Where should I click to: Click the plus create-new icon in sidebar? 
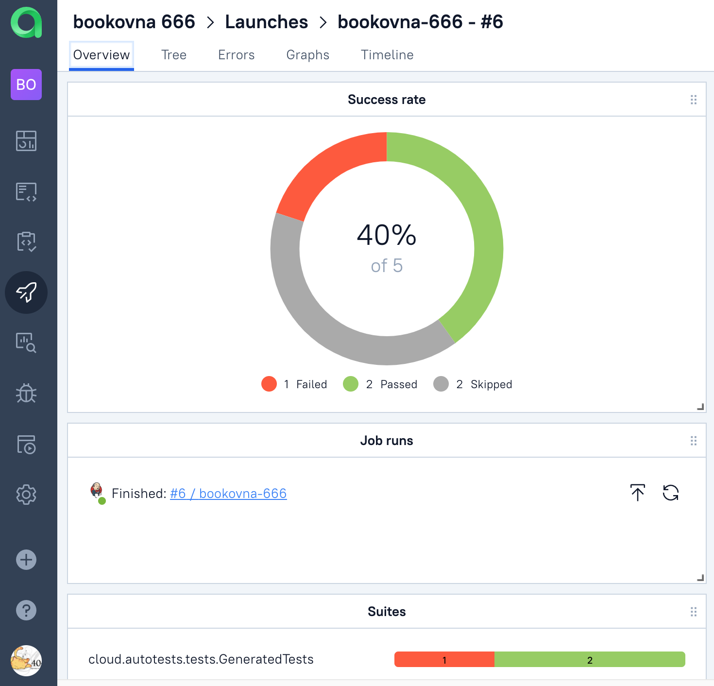tap(26, 560)
